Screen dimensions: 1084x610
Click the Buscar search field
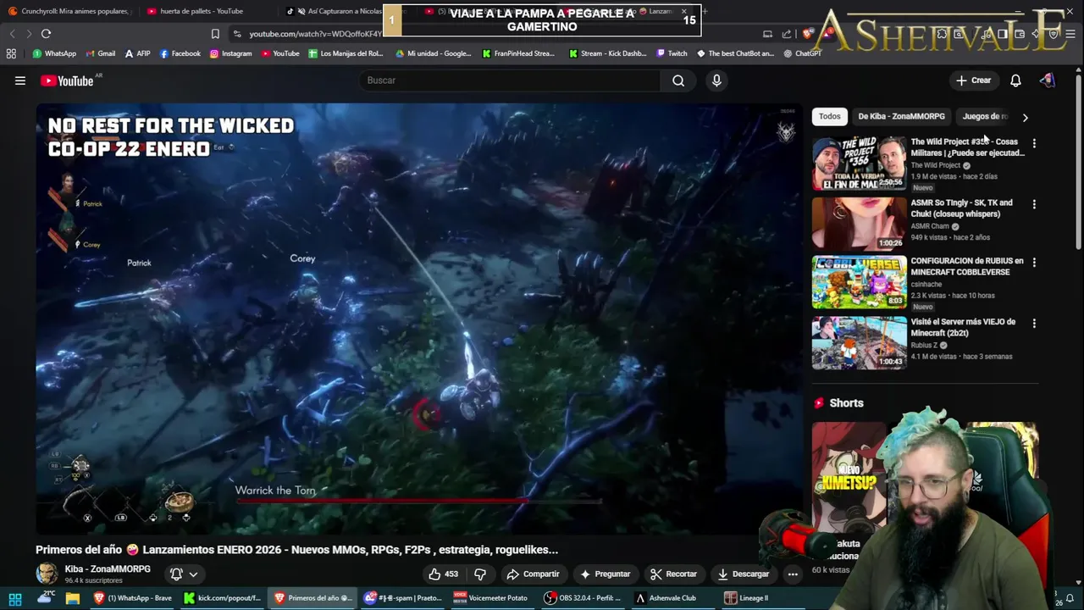tap(509, 80)
